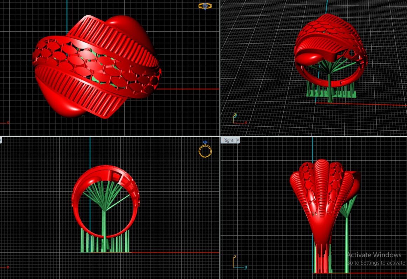Click the gold ring icon in lower-left viewport
The height and width of the screenshot is (279, 407).
[205, 150]
